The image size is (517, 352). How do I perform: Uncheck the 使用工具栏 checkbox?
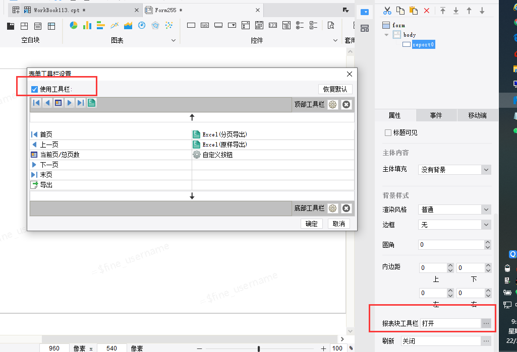pos(34,89)
